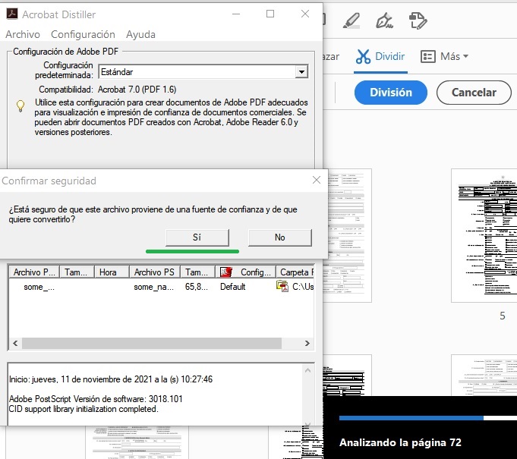The width and height of the screenshot is (517, 459).
Task: Click the red icon in the Config column header
Action: [226, 272]
